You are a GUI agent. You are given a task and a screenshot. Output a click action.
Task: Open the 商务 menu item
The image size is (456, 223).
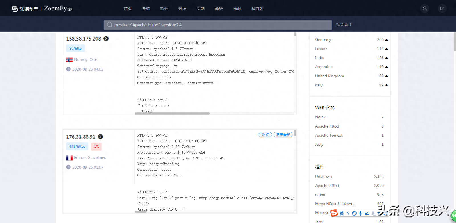(x=219, y=9)
